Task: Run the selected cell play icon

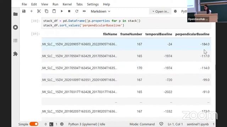Action: tap(62, 11)
